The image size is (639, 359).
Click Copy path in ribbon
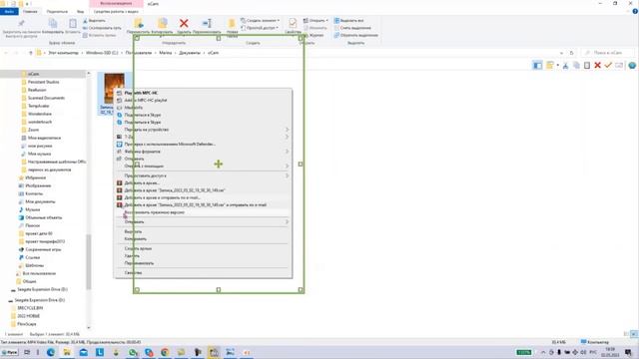coord(102,28)
